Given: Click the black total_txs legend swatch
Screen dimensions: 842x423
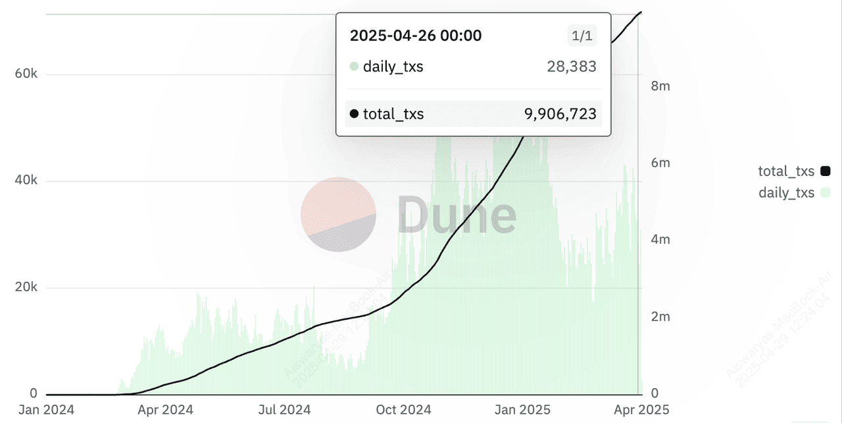Looking at the screenshot, I should 826,171.
